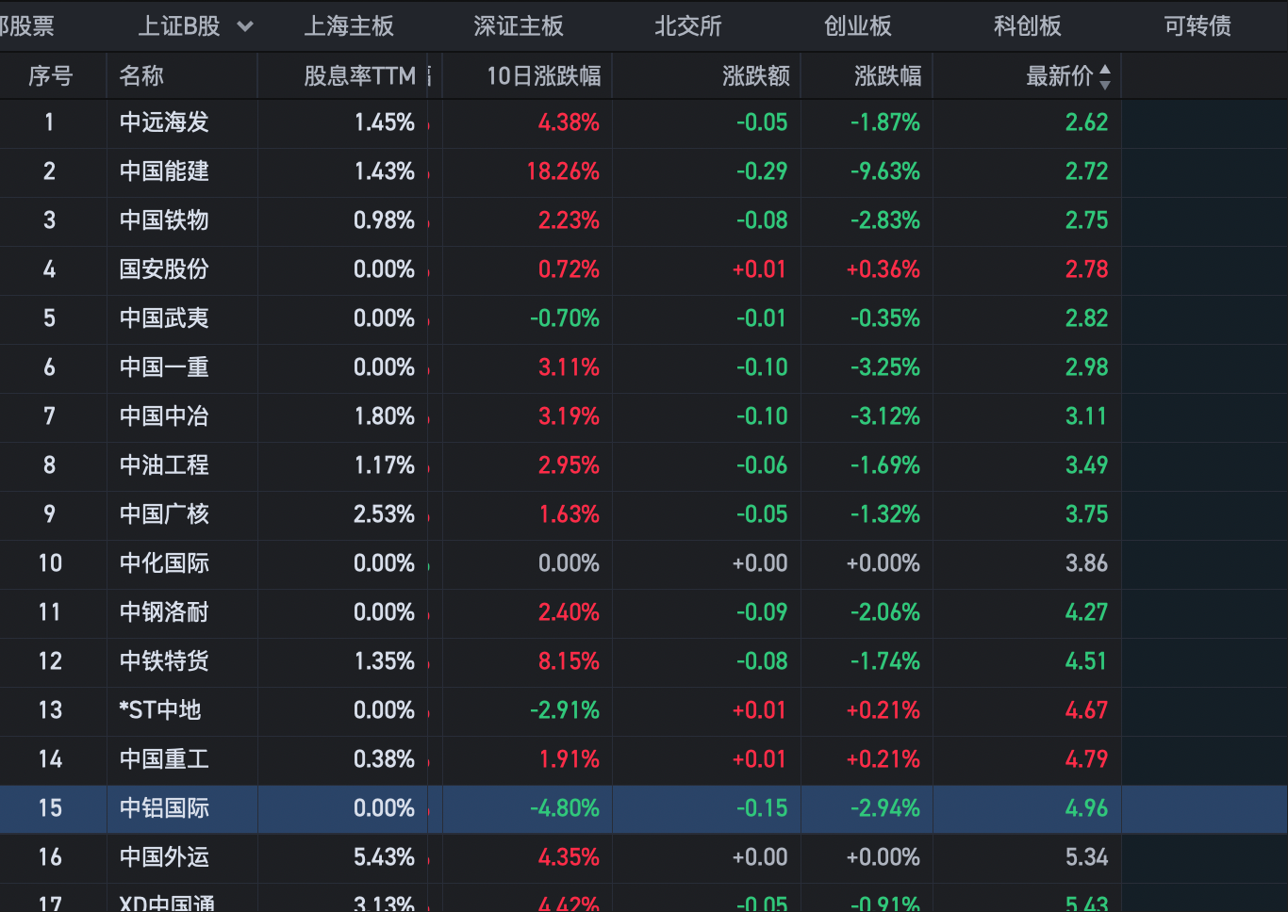Click the -9.63% change of 中国能建

tap(884, 171)
